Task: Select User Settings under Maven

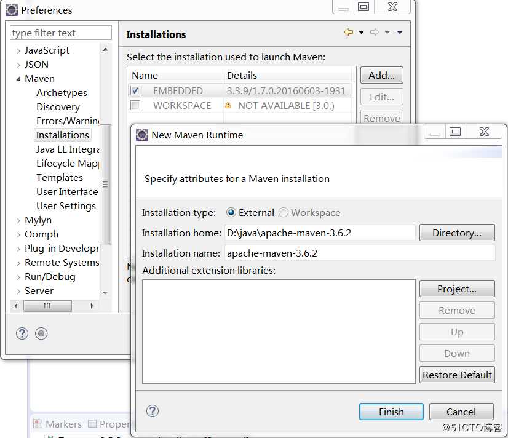Action: [66, 206]
